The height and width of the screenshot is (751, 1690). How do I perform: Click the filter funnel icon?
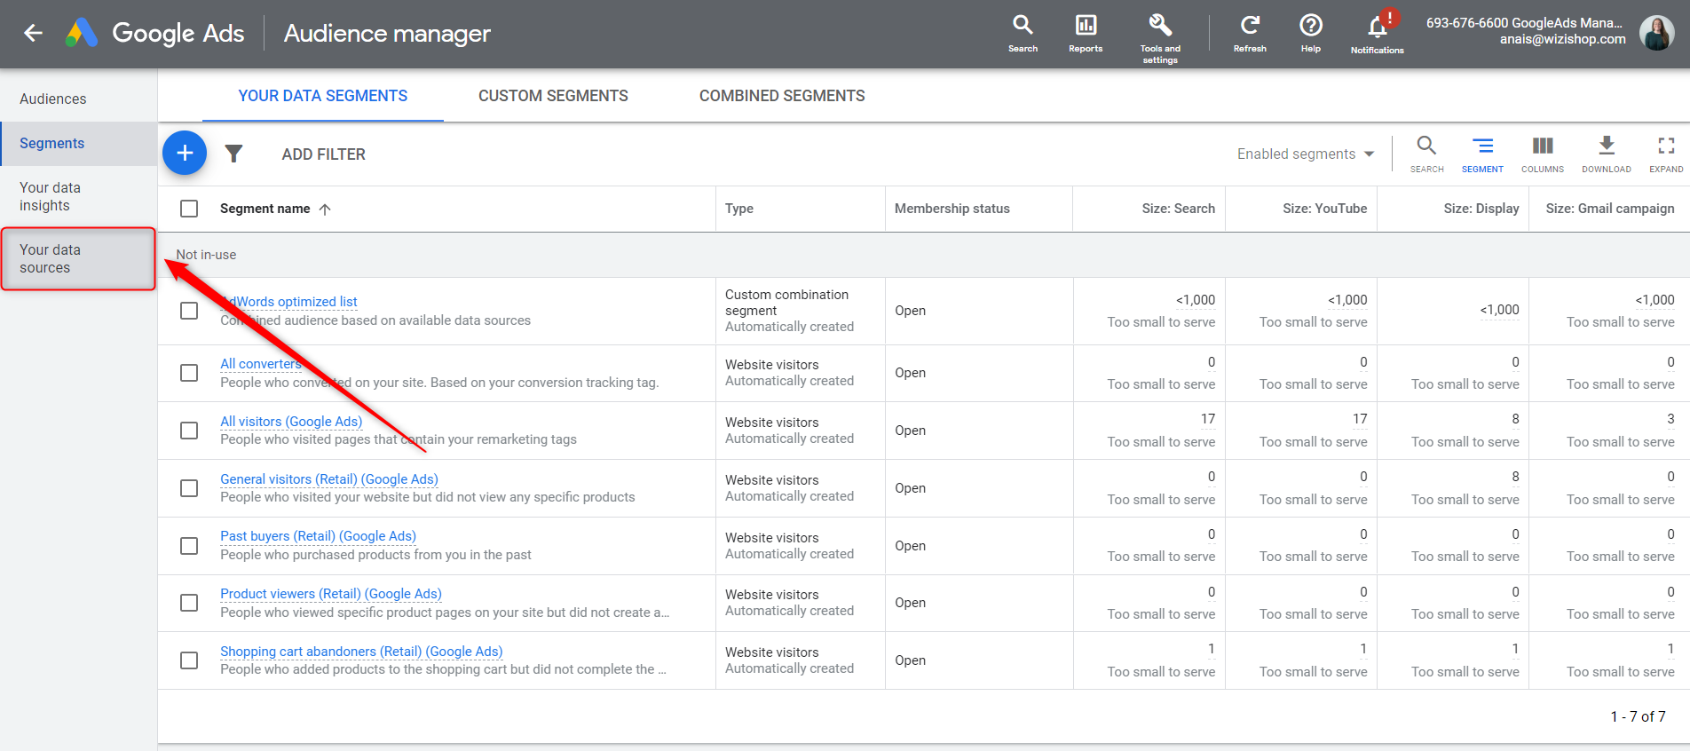click(233, 154)
